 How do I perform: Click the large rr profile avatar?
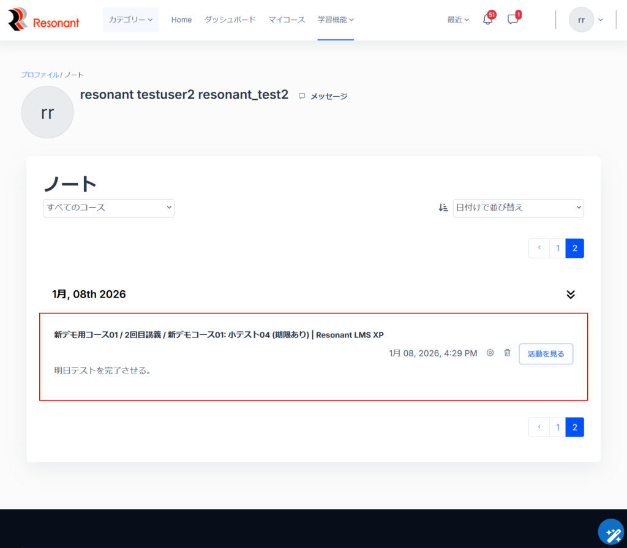[x=48, y=112]
